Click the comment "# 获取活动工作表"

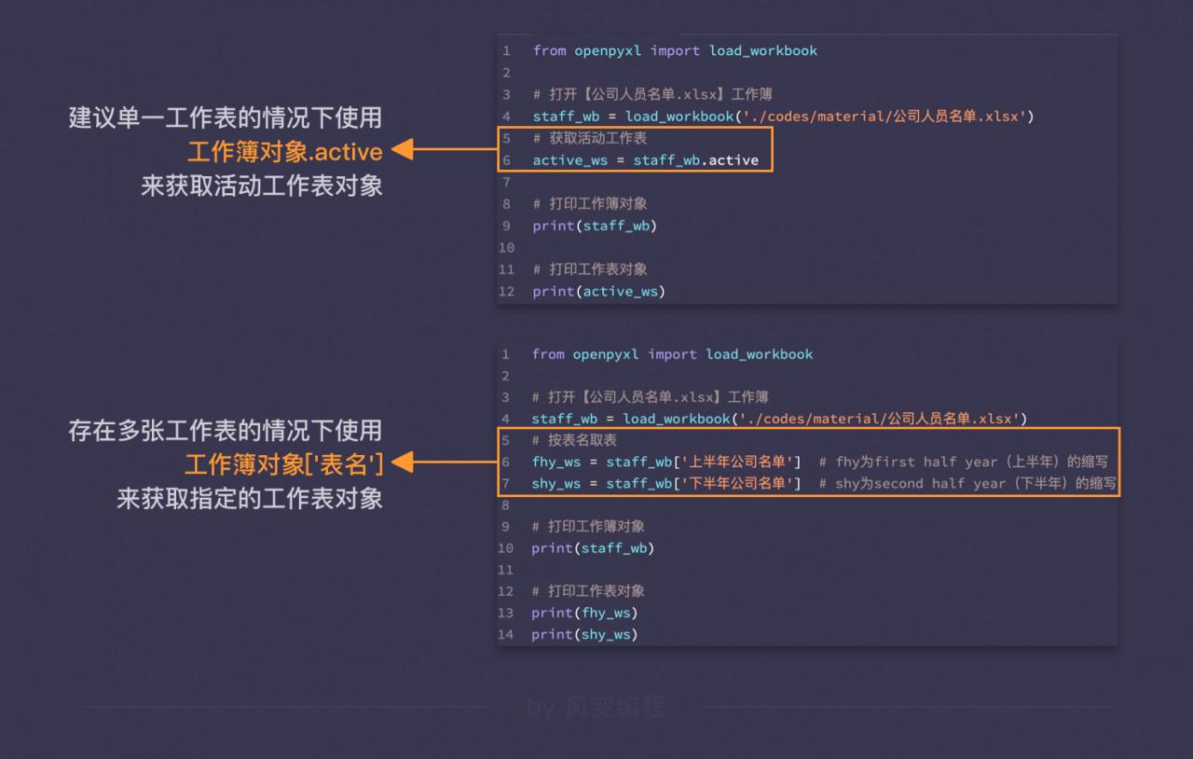pyautogui.click(x=590, y=138)
